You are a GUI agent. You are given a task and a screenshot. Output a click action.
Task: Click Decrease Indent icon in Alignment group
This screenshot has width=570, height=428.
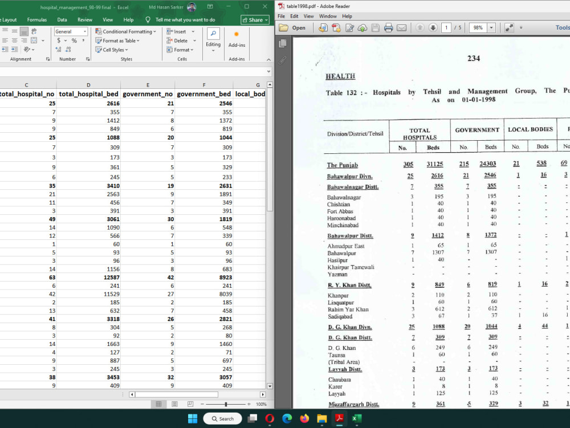click(x=5, y=50)
